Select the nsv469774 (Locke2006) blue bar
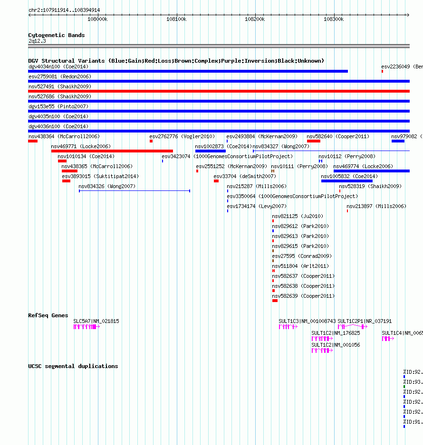The height and width of the screenshot is (445, 423). click(372, 171)
